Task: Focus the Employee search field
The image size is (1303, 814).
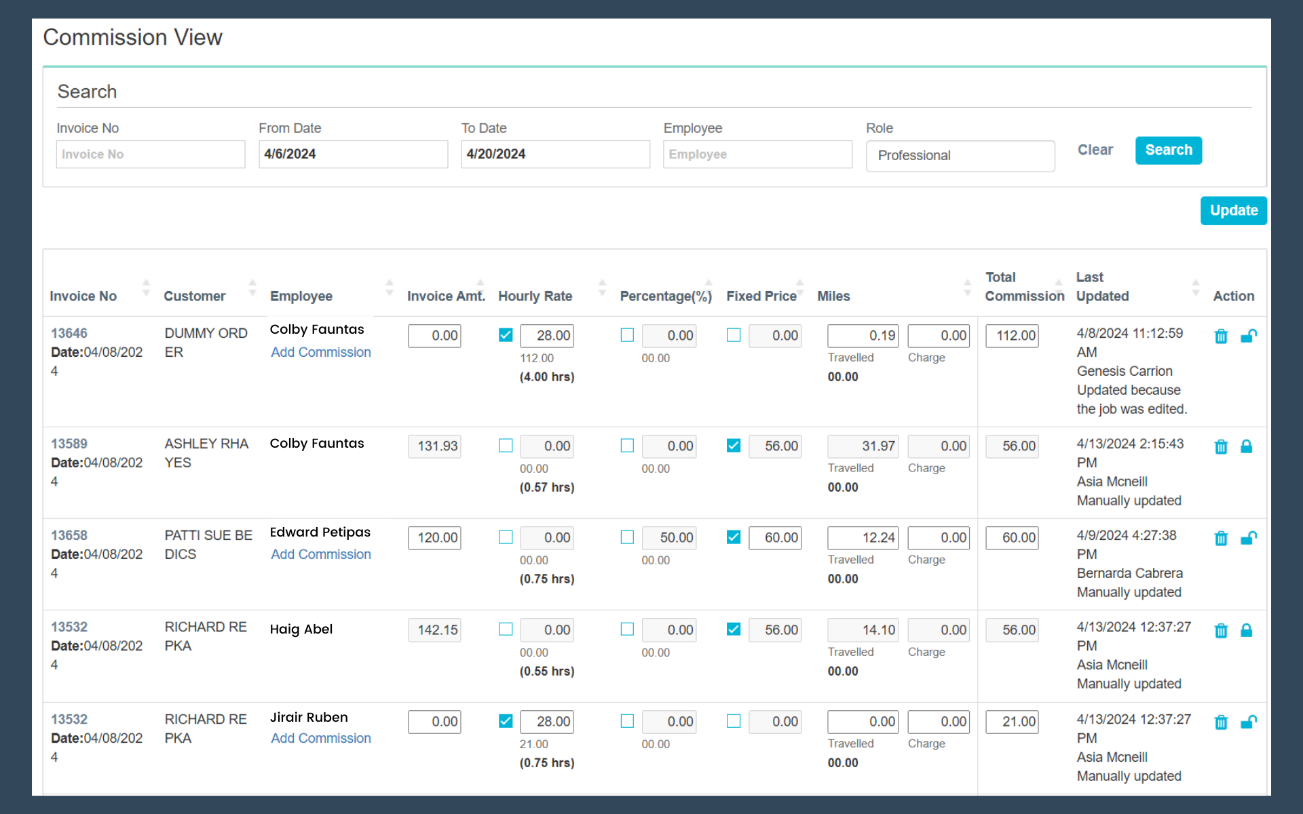Action: click(757, 155)
